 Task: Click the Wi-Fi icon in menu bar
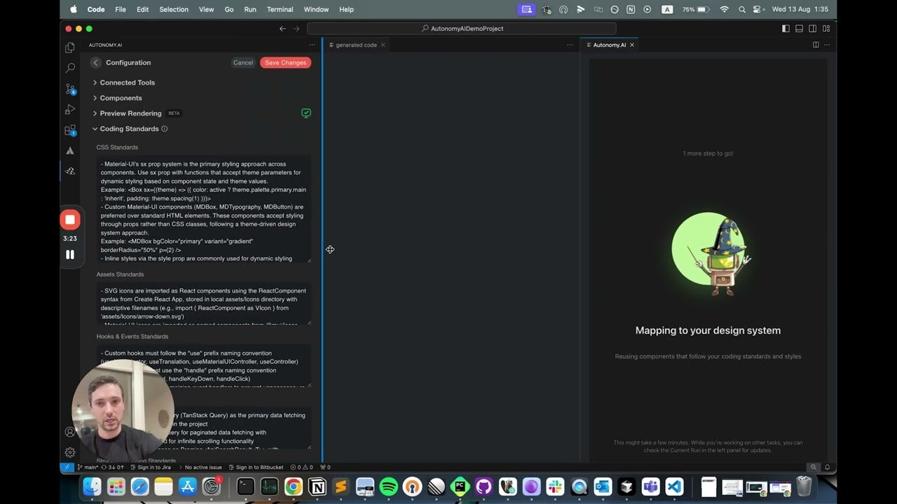pyautogui.click(x=724, y=9)
